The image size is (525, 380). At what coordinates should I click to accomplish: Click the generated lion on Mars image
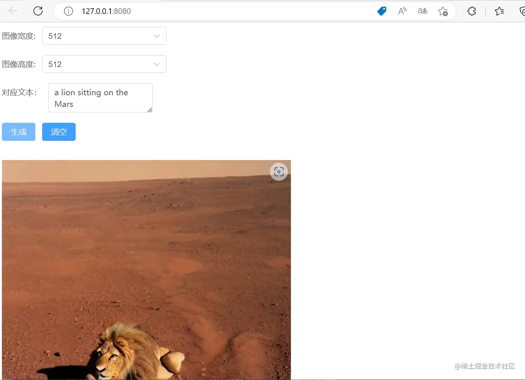click(146, 270)
